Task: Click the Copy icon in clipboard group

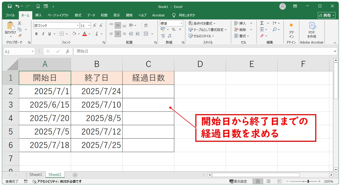Action: coord(20,29)
